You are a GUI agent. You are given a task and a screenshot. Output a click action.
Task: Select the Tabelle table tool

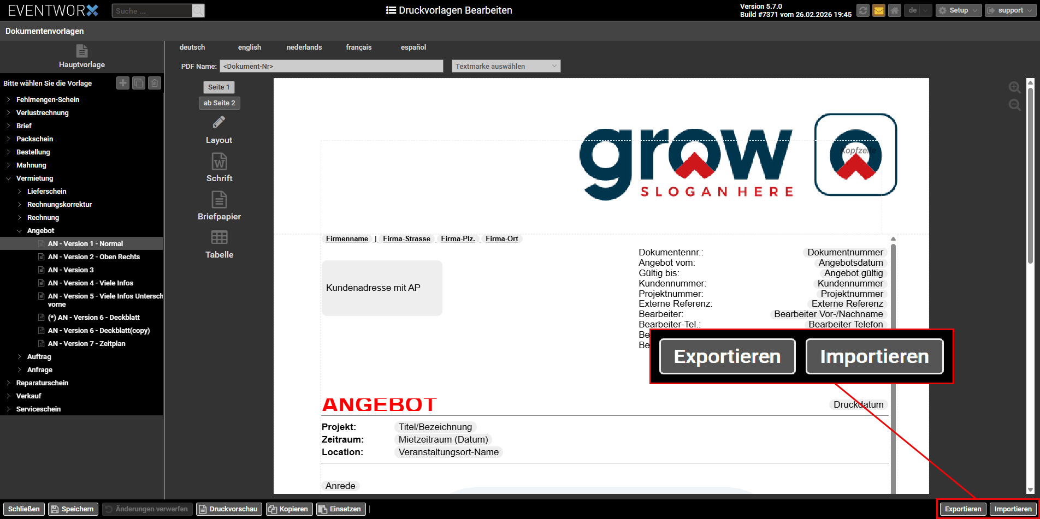(219, 244)
